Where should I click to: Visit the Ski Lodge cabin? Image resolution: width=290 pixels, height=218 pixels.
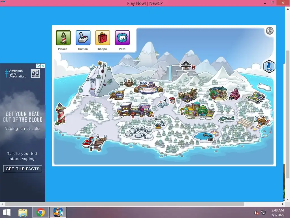(117, 94)
